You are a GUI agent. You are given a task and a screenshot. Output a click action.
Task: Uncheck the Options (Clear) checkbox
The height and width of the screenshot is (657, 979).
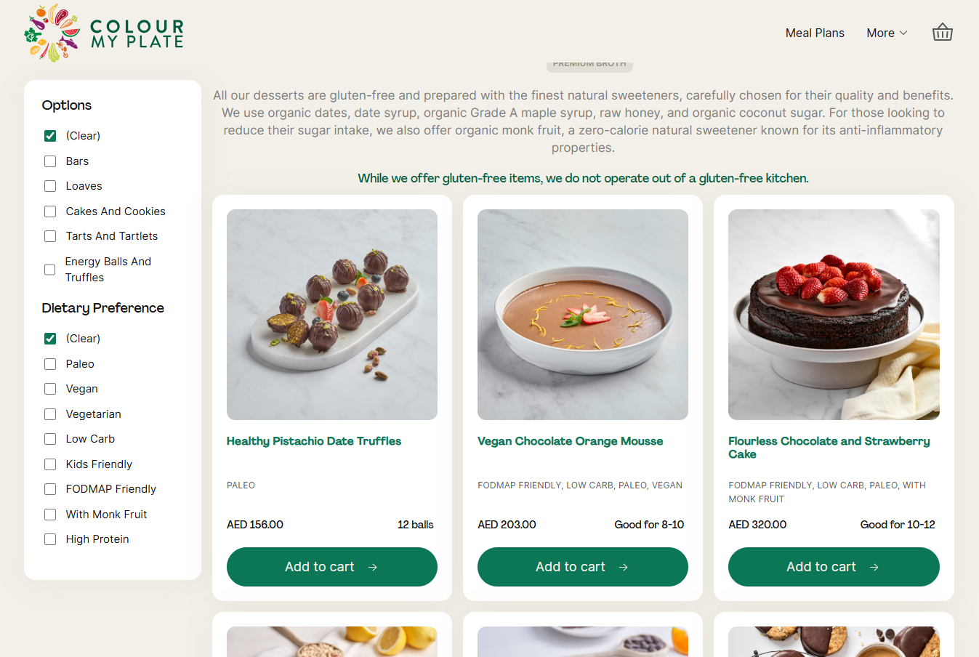click(x=50, y=136)
